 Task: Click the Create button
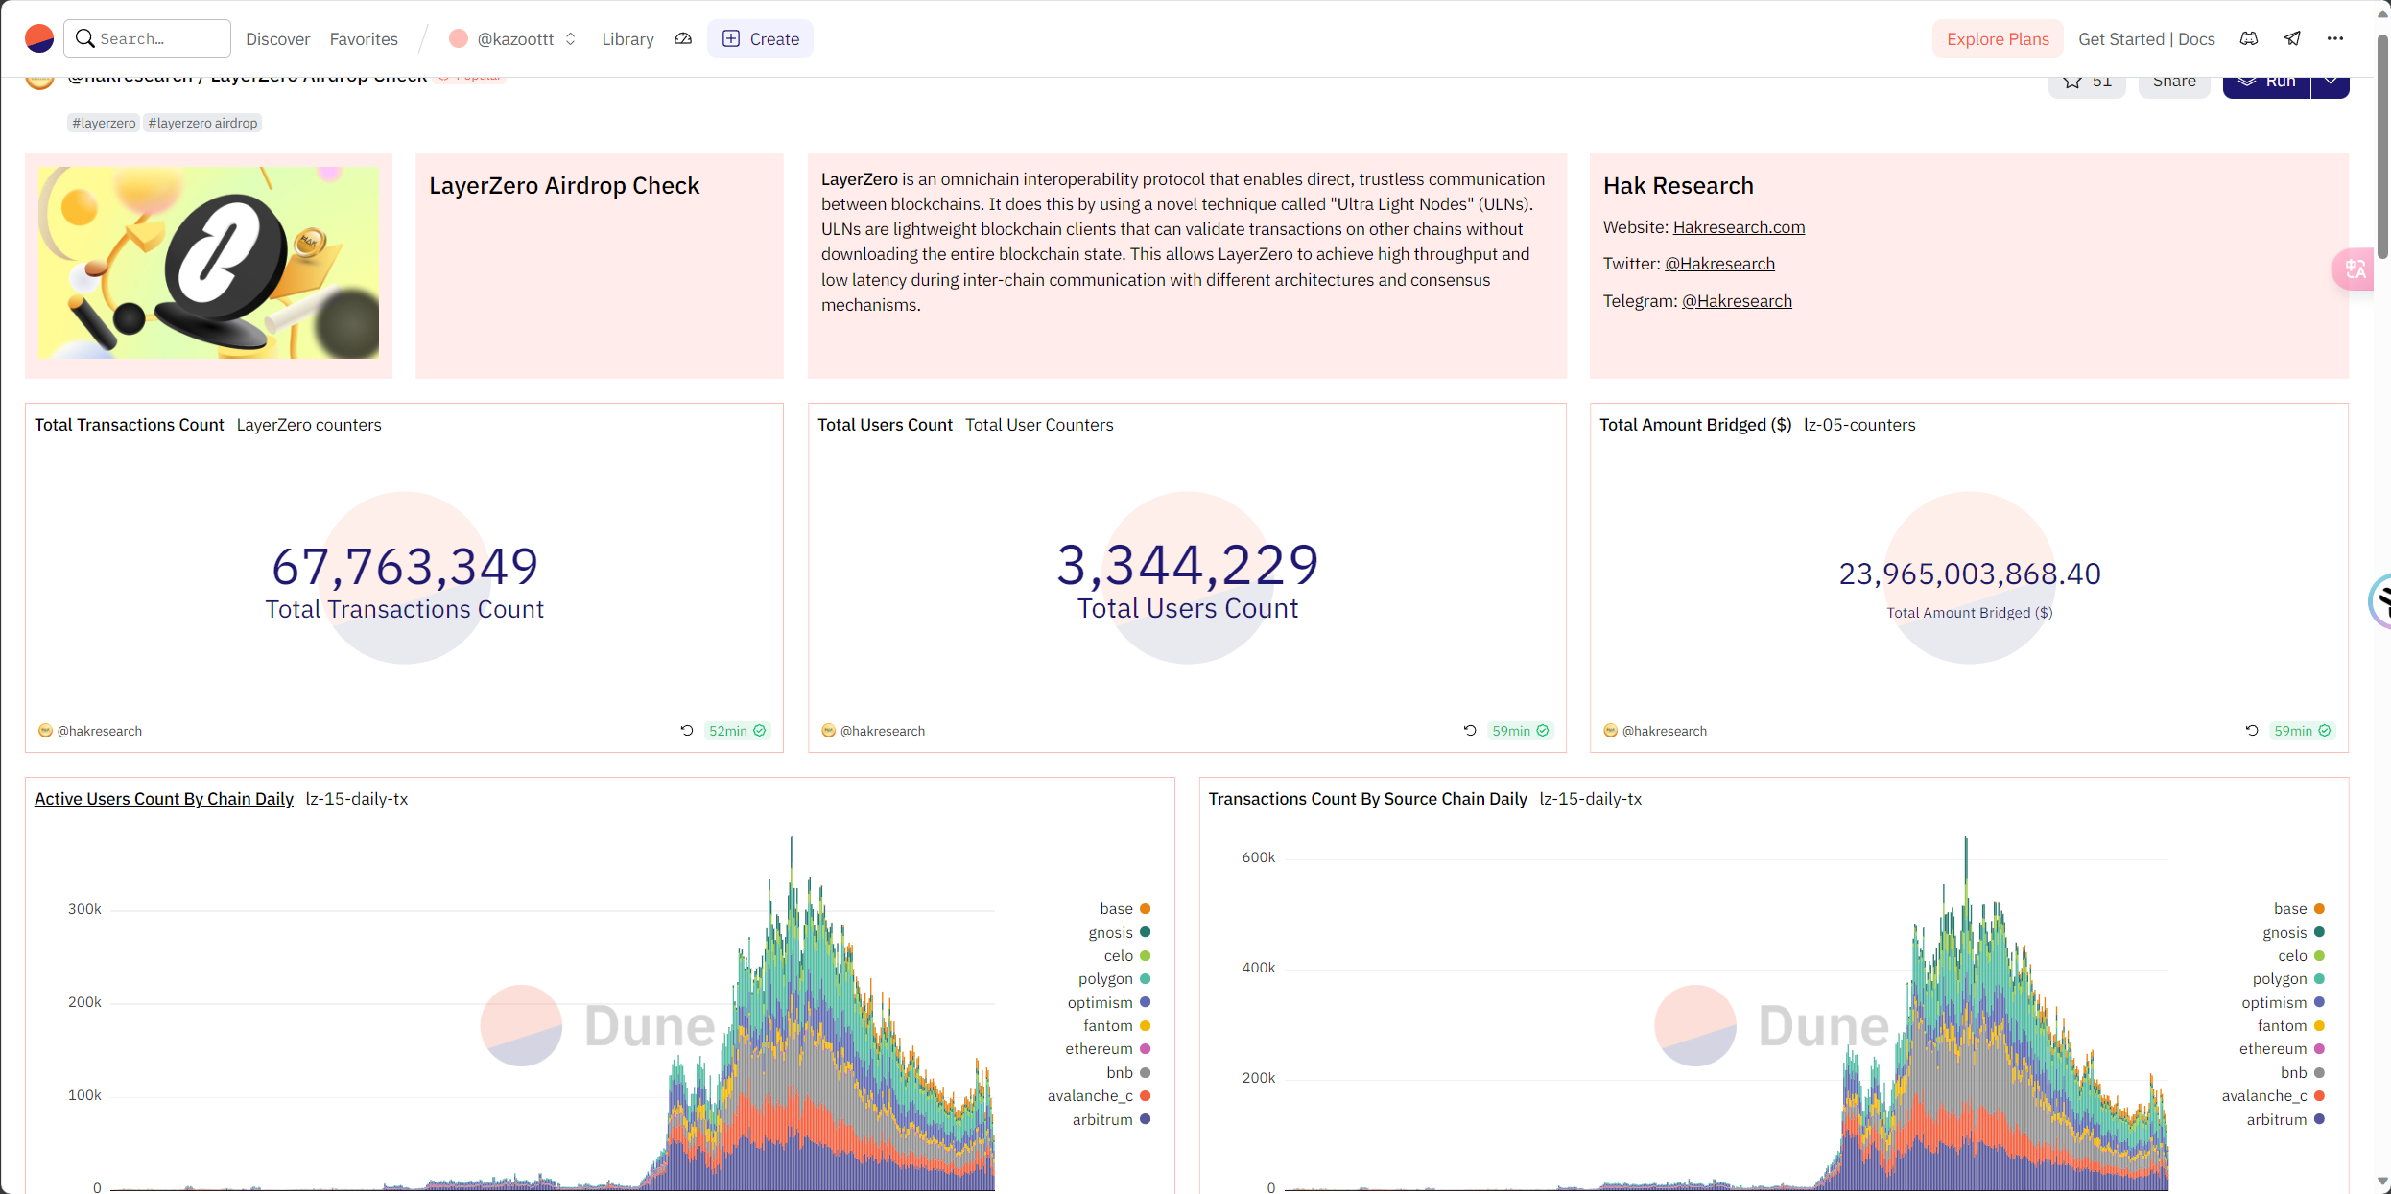click(x=760, y=39)
